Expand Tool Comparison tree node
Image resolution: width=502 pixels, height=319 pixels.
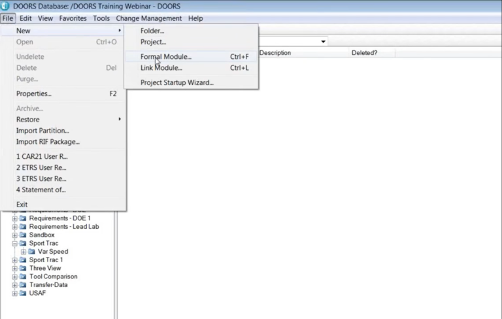click(x=15, y=277)
